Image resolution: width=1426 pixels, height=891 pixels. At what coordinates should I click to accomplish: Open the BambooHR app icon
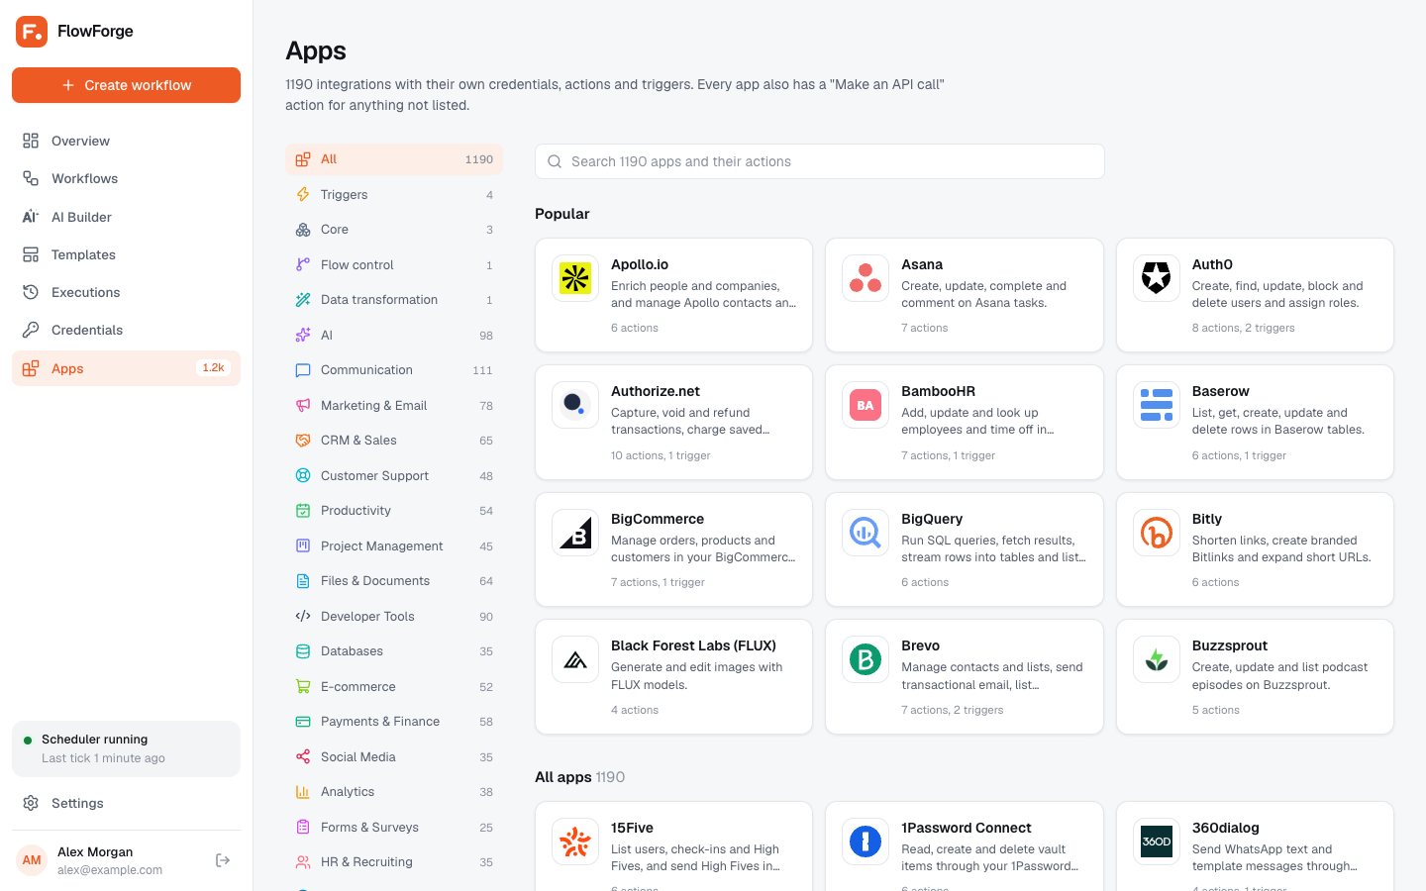[866, 405]
